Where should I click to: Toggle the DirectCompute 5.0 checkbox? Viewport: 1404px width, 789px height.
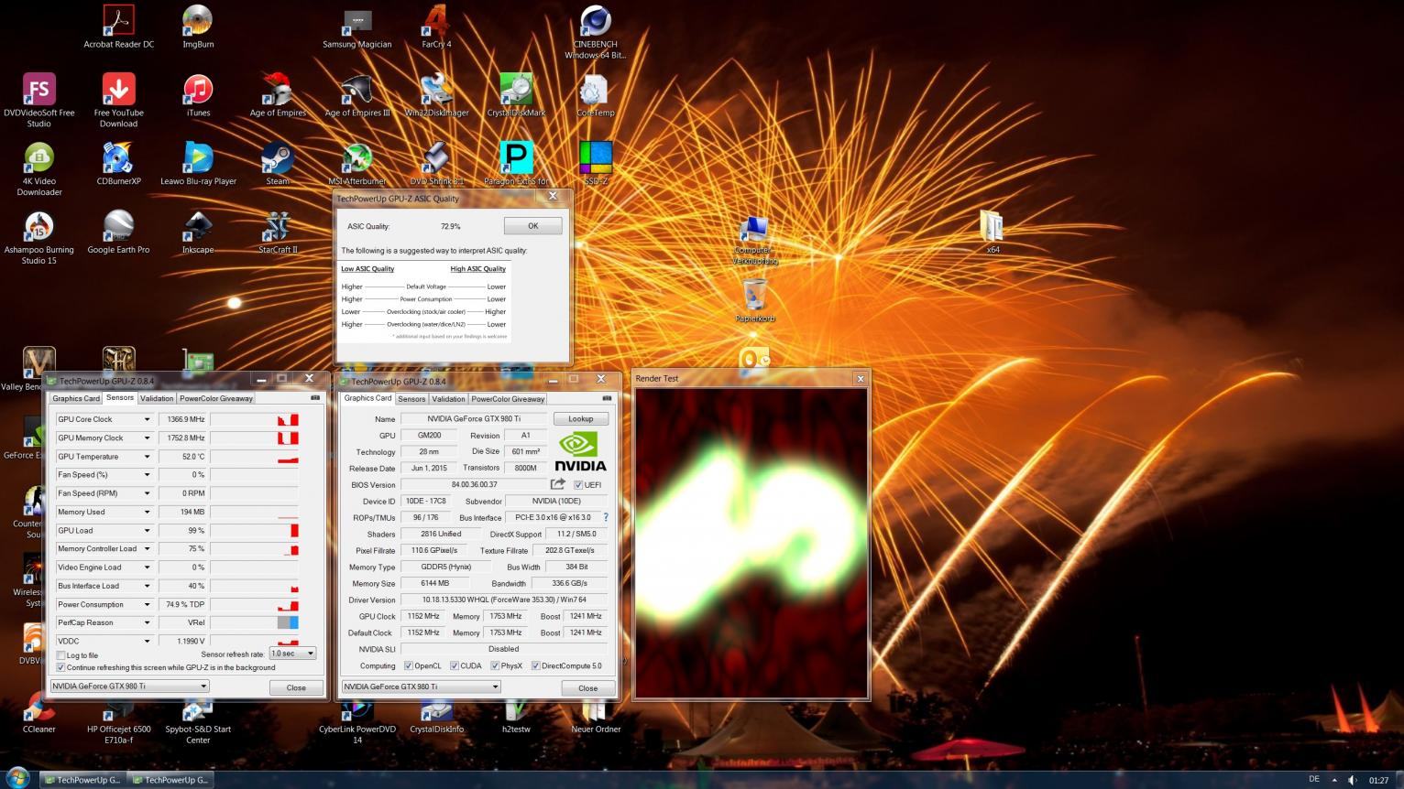click(535, 665)
